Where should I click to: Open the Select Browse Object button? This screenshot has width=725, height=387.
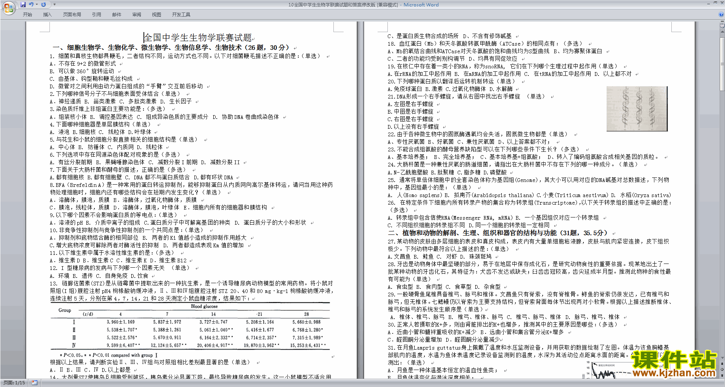point(722,369)
